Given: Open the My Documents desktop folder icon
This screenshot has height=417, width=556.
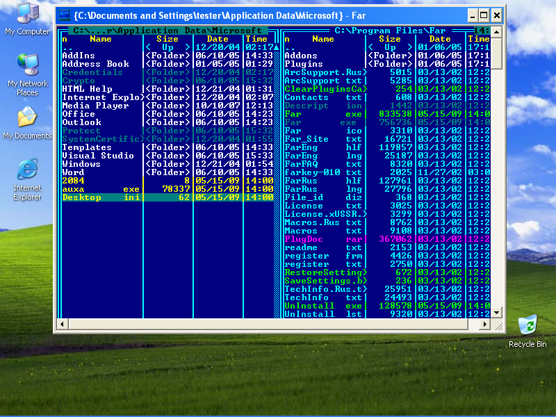Looking at the screenshot, I should click(x=27, y=122).
